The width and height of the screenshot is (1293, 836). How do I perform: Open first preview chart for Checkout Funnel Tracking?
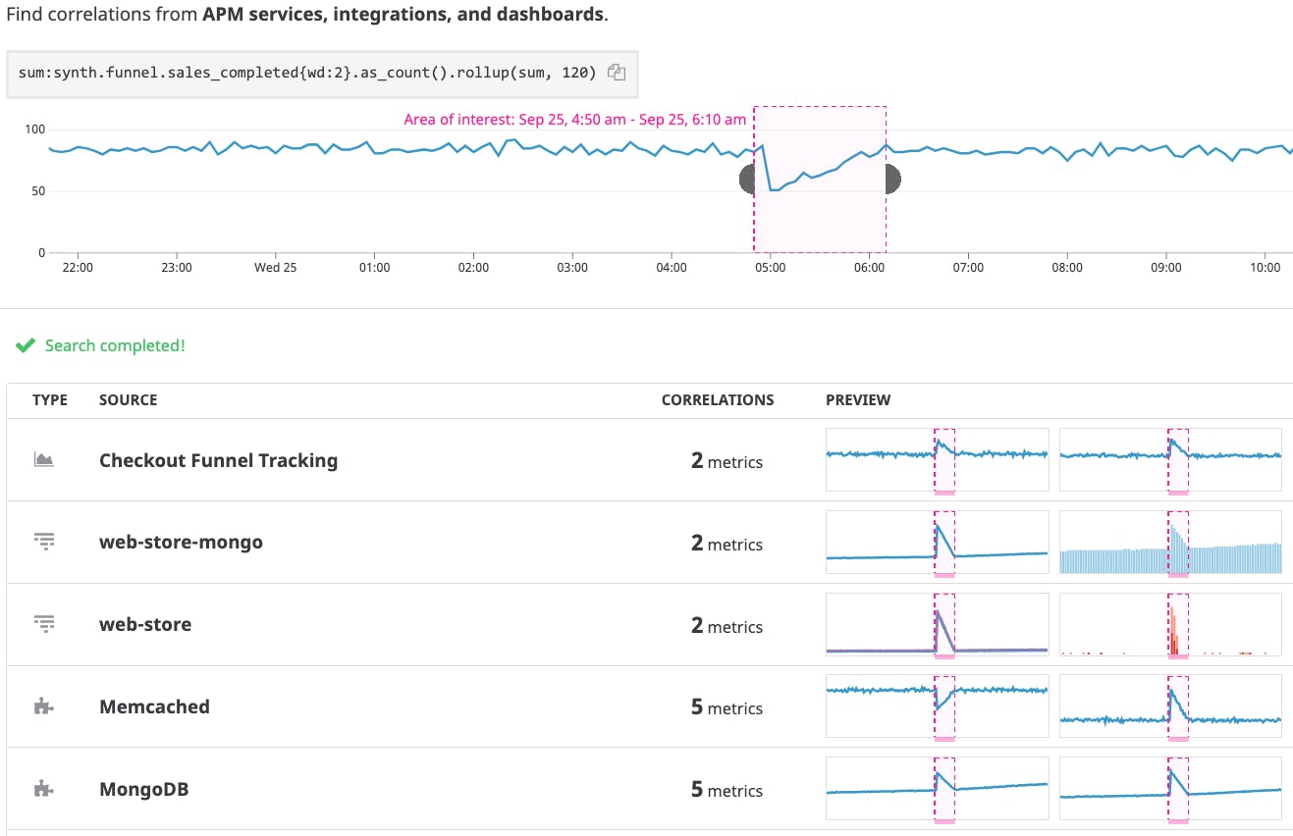coord(936,459)
